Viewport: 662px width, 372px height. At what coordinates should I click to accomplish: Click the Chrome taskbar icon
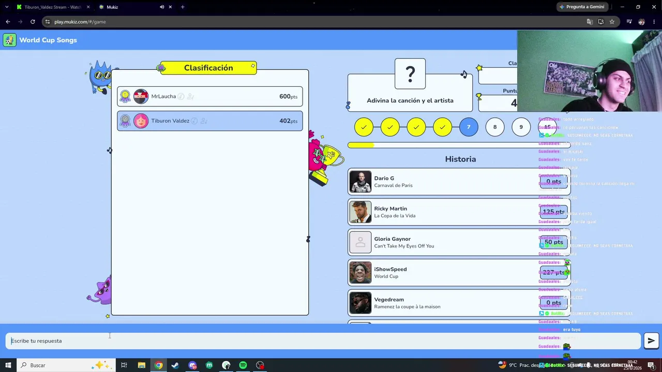pos(159,365)
